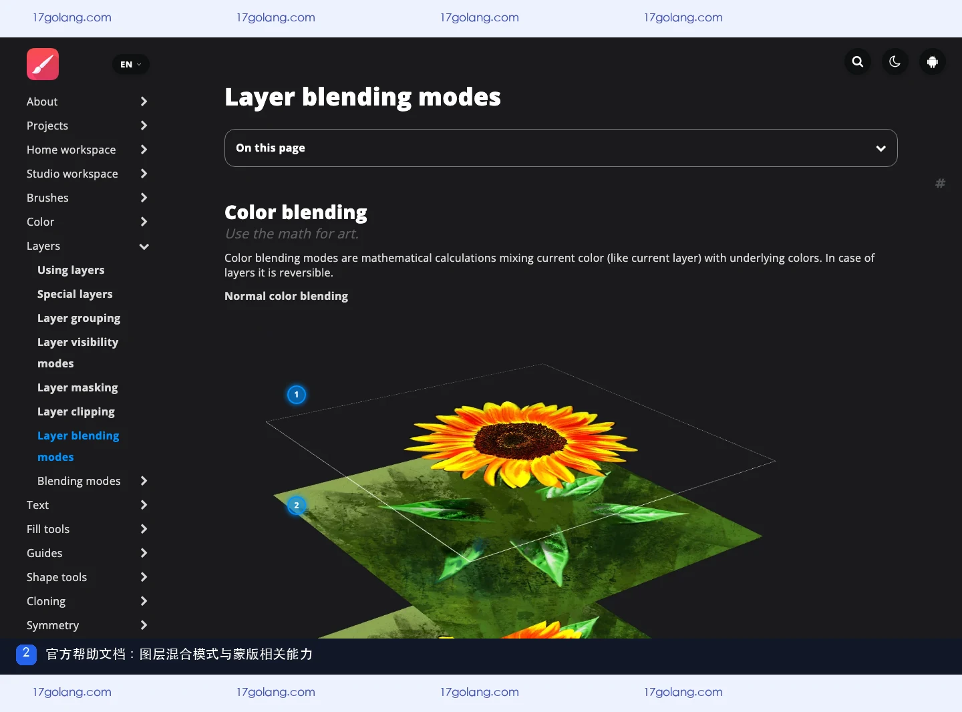
Task: Expand the About section chevron
Action: tap(144, 102)
